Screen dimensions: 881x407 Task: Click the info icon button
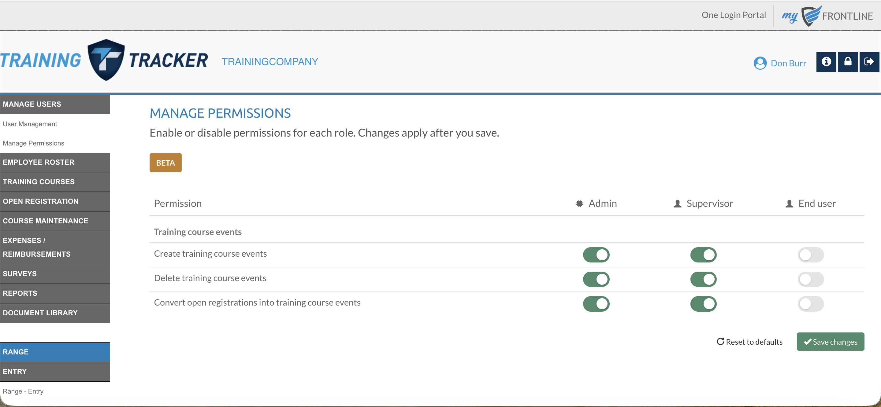point(826,62)
